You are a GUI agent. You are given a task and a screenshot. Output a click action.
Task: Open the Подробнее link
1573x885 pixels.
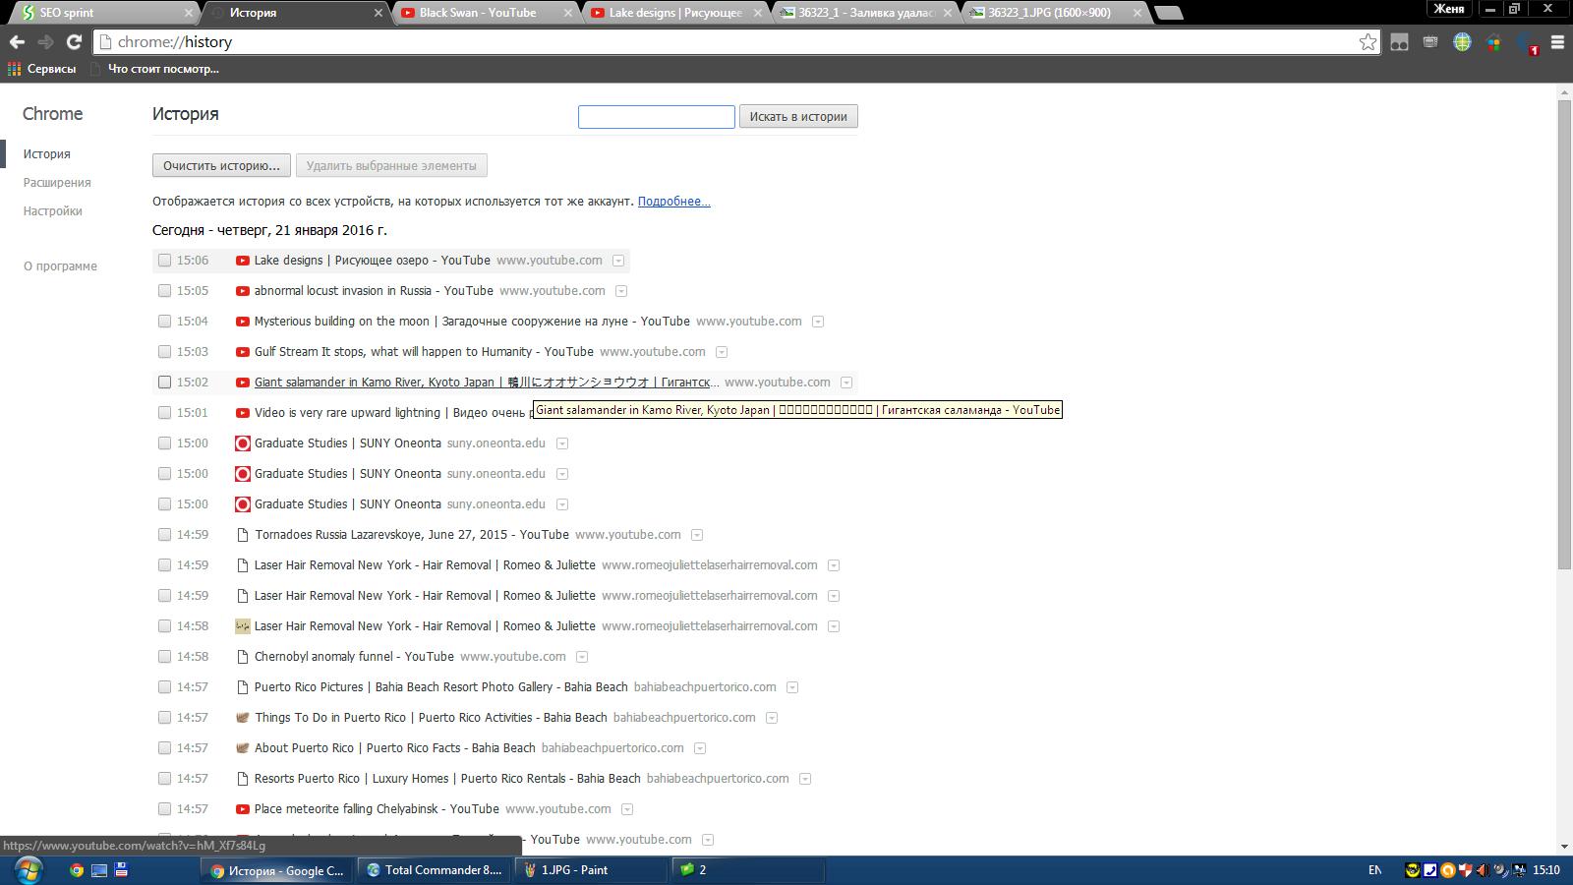[673, 202]
